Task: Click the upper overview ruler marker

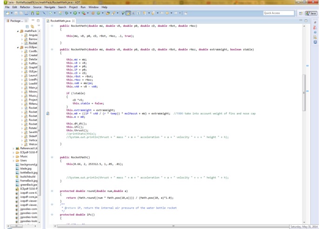Action: pyautogui.click(x=307, y=66)
